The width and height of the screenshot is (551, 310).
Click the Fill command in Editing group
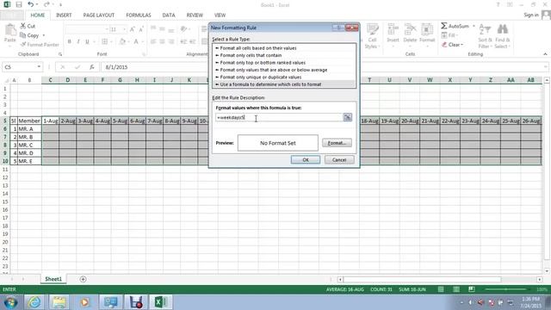449,35
